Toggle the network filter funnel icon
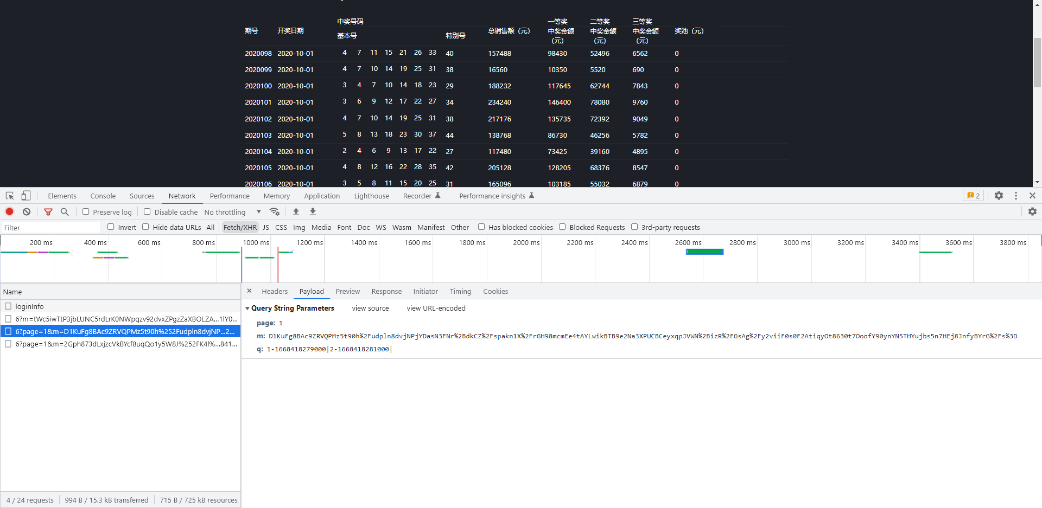The image size is (1042, 508). [x=48, y=212]
